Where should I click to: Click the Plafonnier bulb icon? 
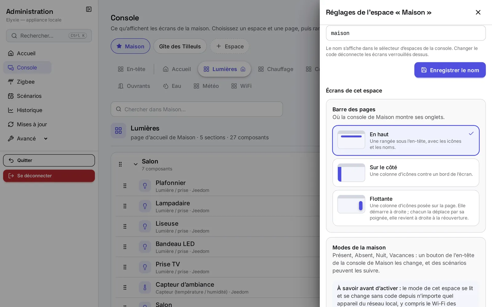[145, 186]
